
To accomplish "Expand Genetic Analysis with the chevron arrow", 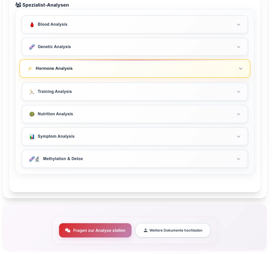I will coord(239,47).
